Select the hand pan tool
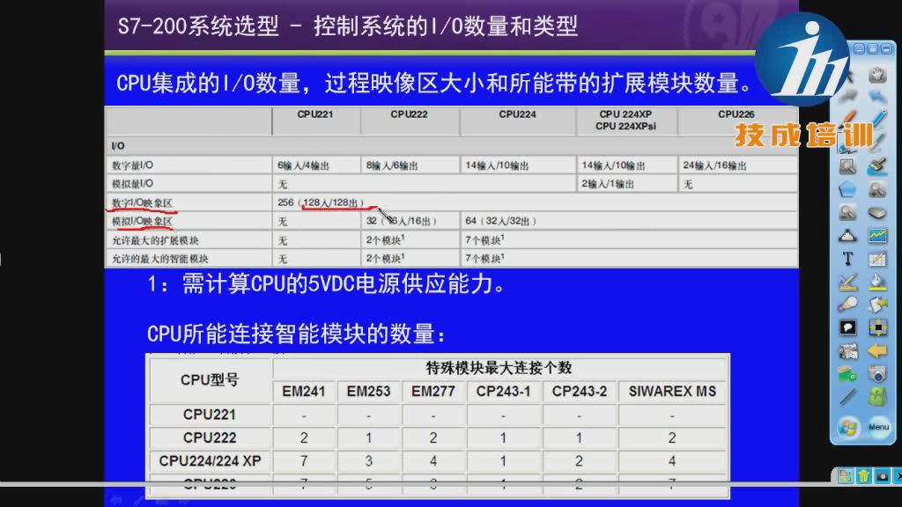902x507 pixels. (877, 75)
